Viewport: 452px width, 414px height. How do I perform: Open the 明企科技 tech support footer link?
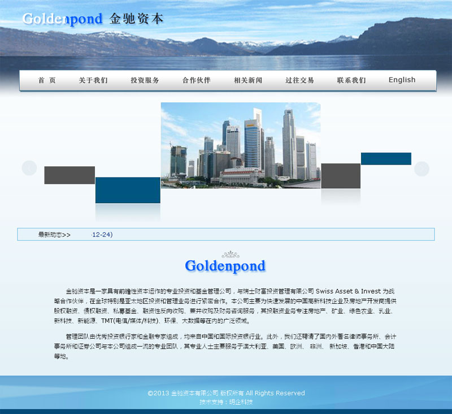click(241, 402)
